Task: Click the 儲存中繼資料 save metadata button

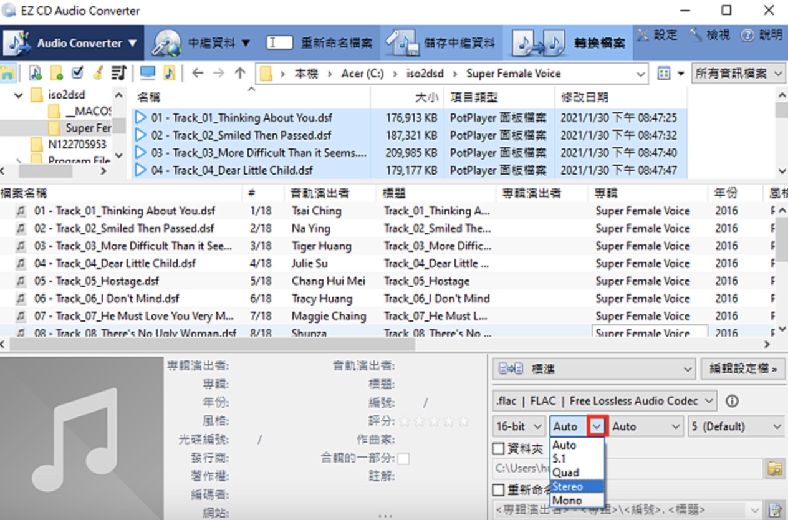Action: (x=440, y=43)
